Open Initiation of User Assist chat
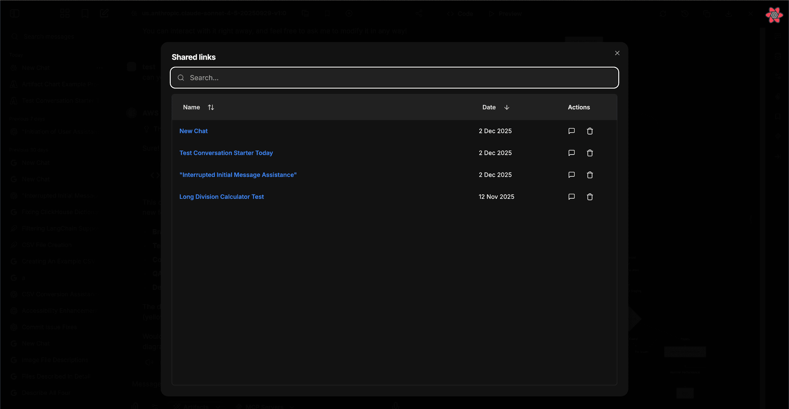Image resolution: width=789 pixels, height=409 pixels. (x=53, y=132)
